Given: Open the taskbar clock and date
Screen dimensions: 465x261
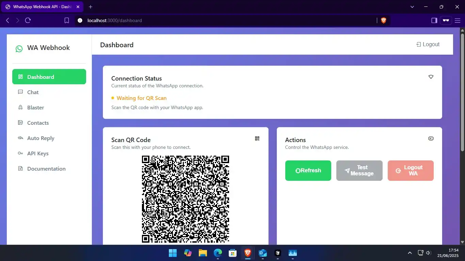Looking at the screenshot, I should pyautogui.click(x=448, y=253).
